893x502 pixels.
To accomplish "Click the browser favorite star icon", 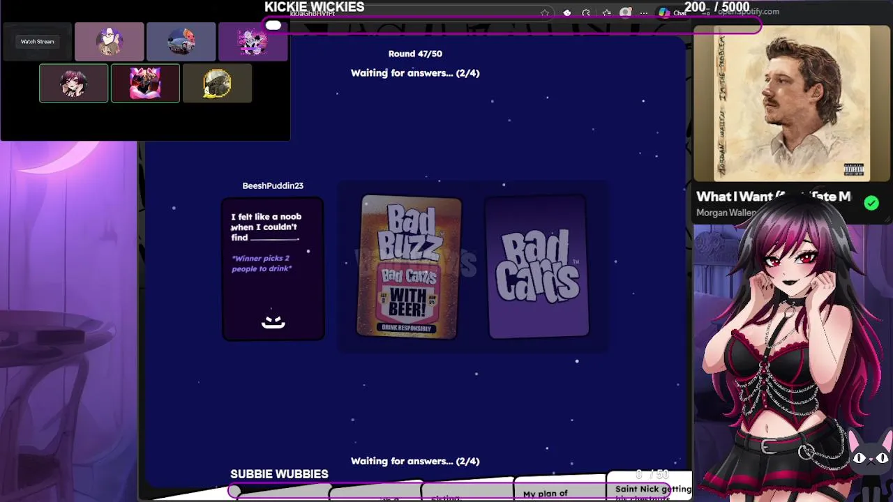I will tap(545, 13).
